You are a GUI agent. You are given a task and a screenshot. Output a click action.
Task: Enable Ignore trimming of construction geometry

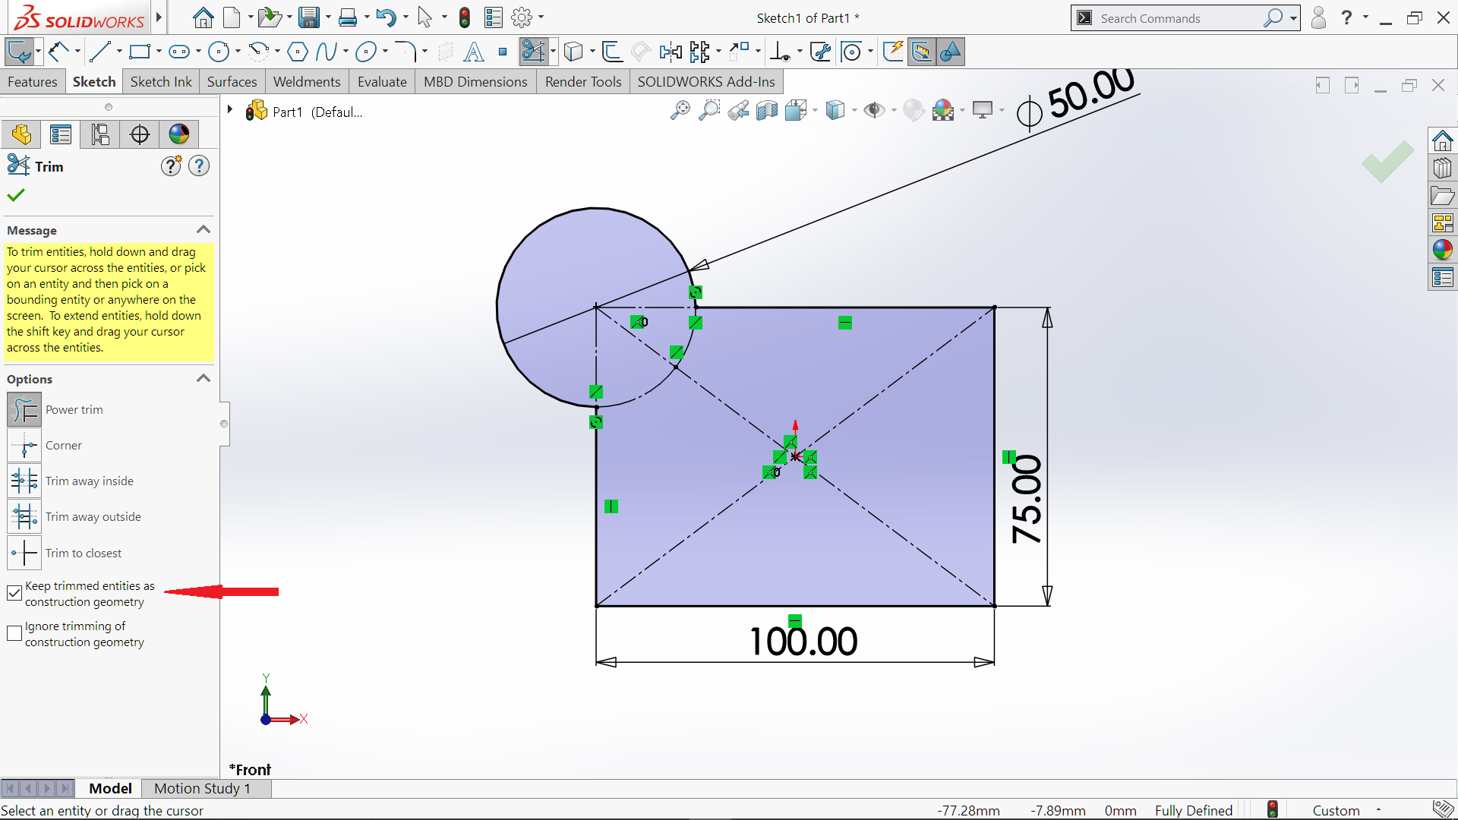pos(14,633)
